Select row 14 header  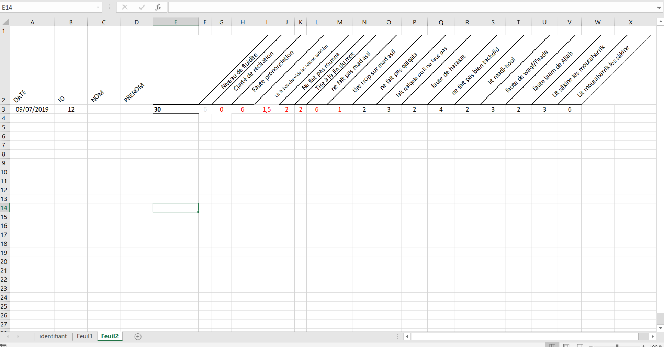coord(4,208)
